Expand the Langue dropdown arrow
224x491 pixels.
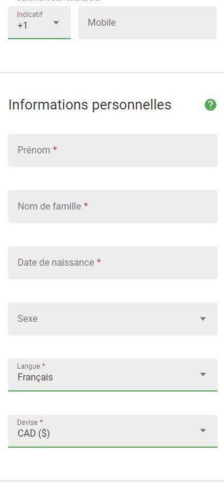coord(203,375)
